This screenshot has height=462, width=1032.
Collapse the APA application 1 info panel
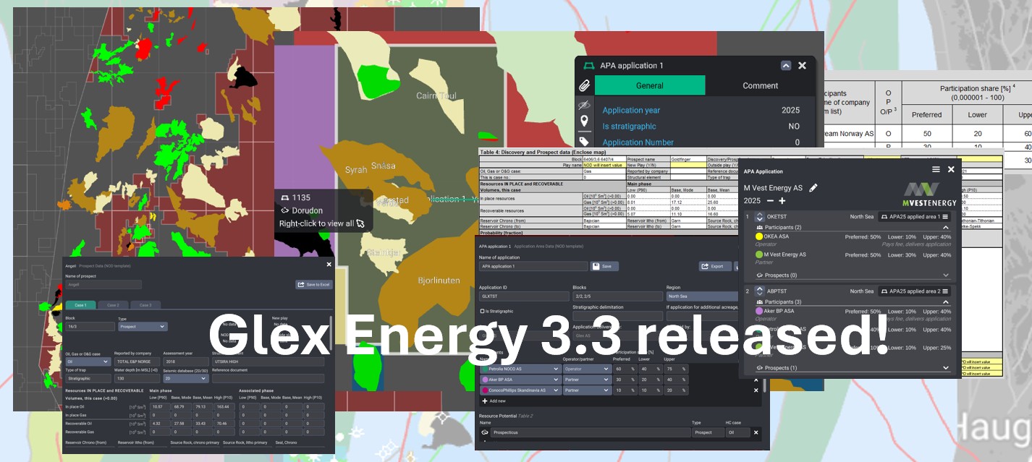click(x=786, y=65)
